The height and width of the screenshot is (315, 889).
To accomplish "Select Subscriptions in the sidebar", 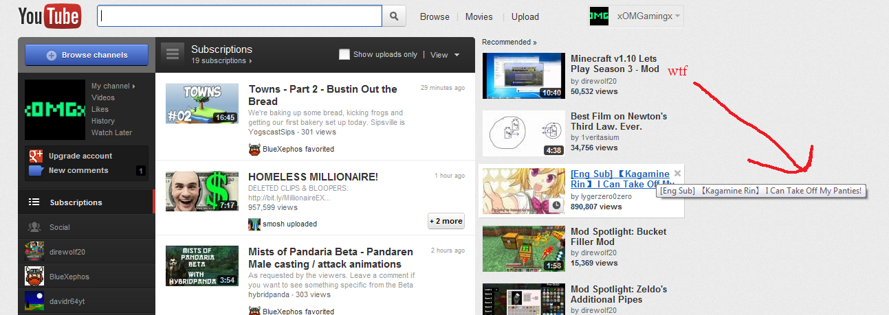I will (x=87, y=202).
